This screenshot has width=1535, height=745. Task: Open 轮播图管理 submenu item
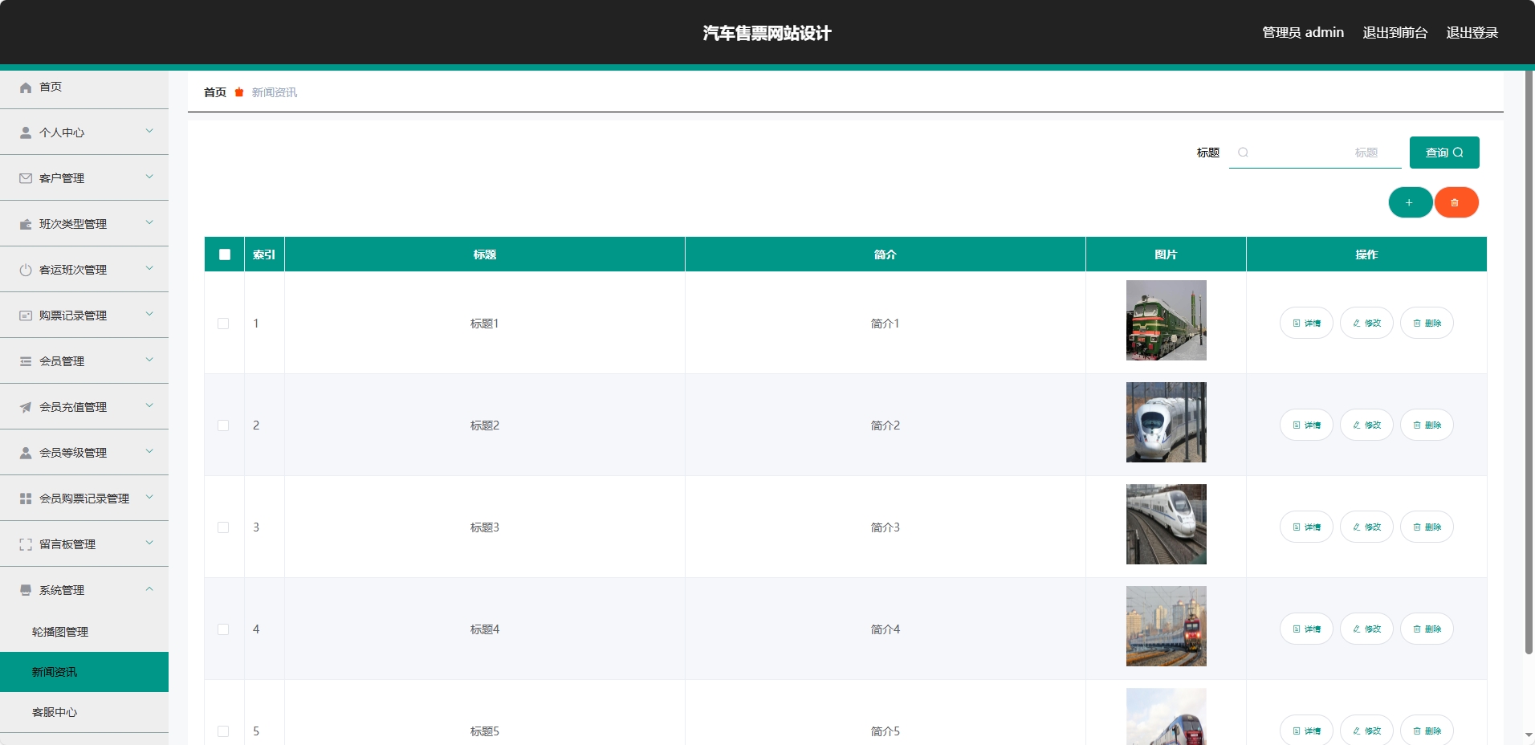84,632
